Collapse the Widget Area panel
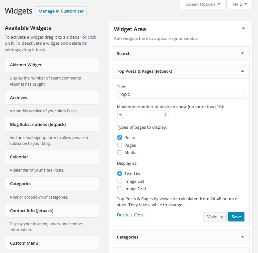 [x=243, y=28]
